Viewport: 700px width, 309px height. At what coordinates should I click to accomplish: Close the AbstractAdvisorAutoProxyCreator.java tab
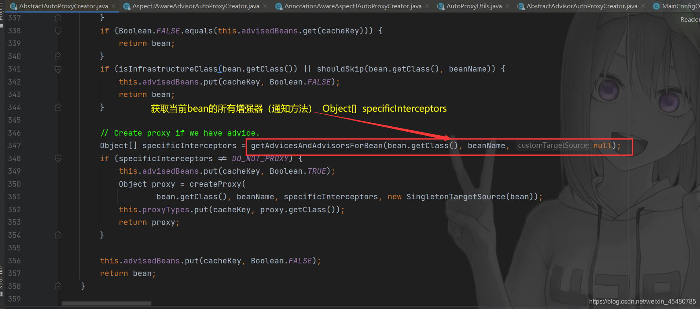[643, 6]
